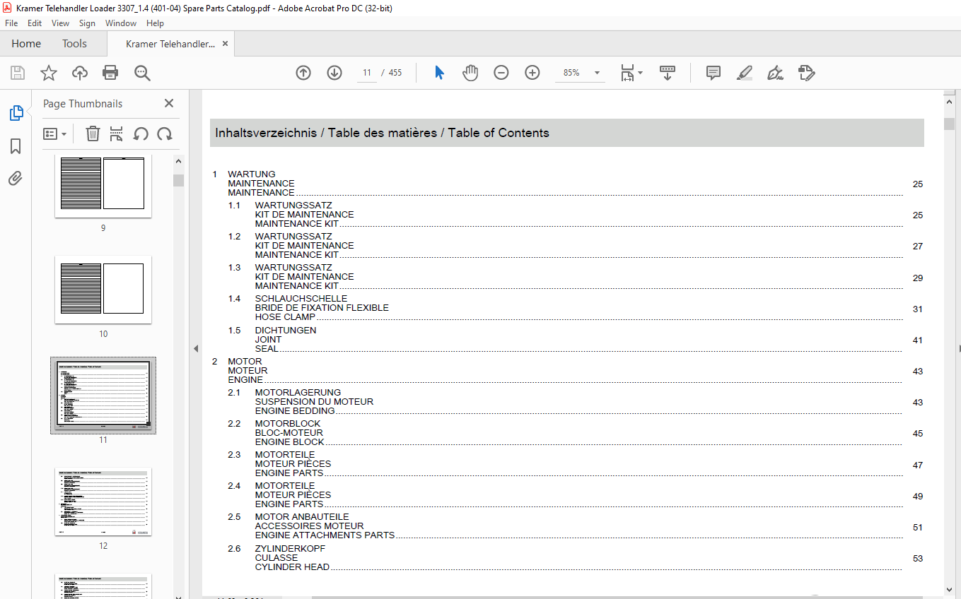
Task: Click page number 53 in contents
Action: tap(918, 559)
